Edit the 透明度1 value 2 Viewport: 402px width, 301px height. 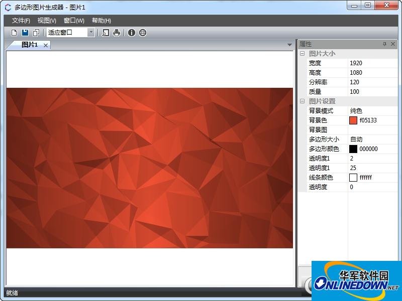pyautogui.click(x=373, y=159)
